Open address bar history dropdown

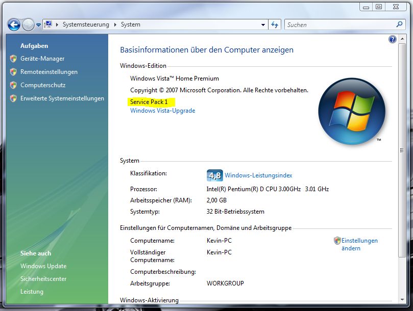[263, 25]
